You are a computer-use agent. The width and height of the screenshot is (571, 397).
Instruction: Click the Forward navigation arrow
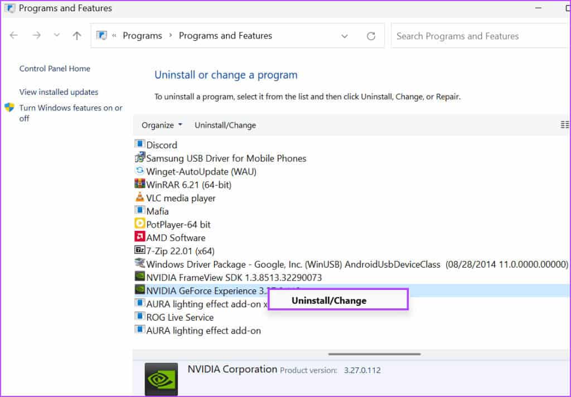tap(36, 35)
